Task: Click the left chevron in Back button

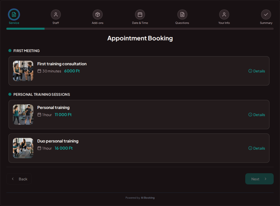Action: tap(13, 179)
